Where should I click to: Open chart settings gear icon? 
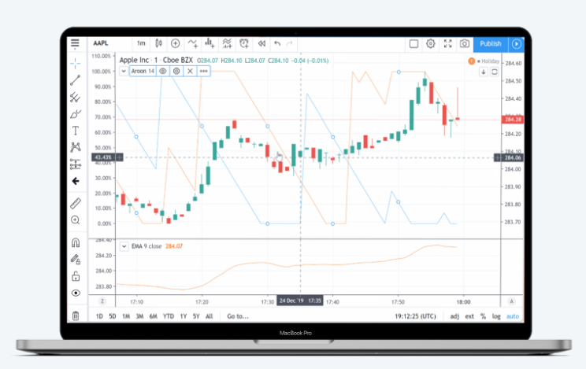431,44
